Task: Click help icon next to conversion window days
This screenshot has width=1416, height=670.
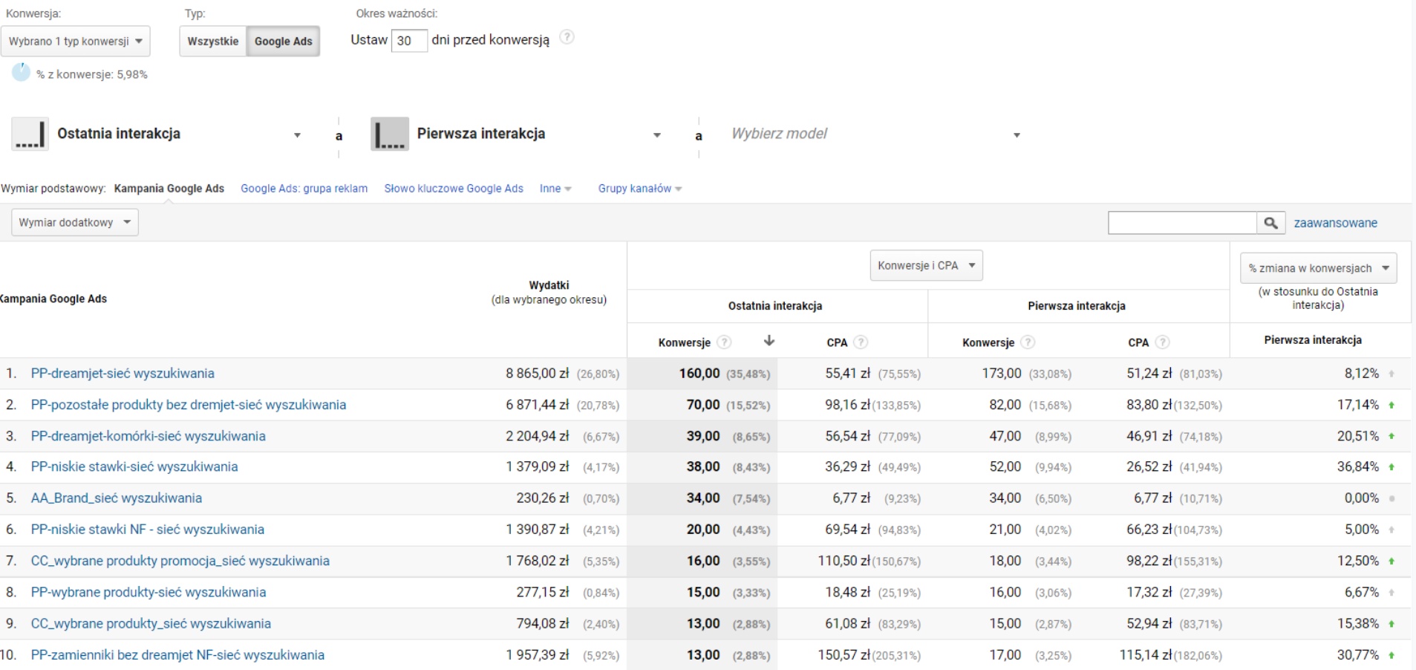Action: pyautogui.click(x=567, y=38)
